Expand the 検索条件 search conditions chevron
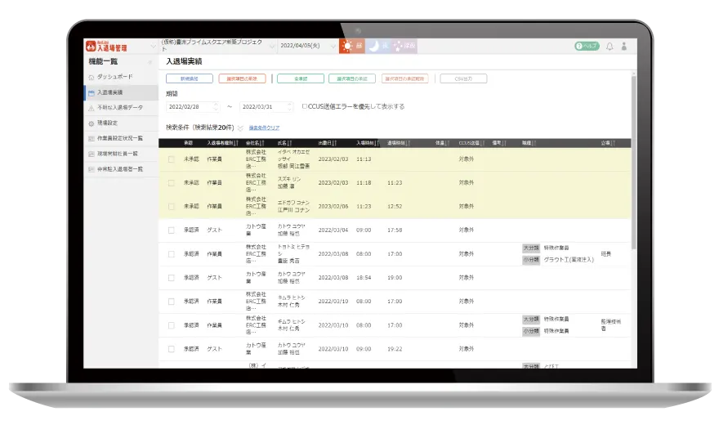 point(241,128)
